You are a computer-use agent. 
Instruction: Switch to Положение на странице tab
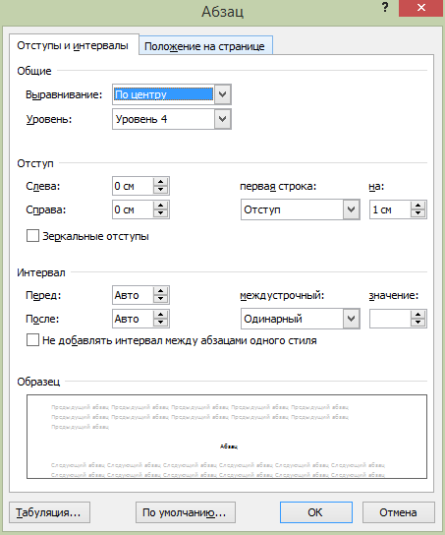click(x=206, y=45)
